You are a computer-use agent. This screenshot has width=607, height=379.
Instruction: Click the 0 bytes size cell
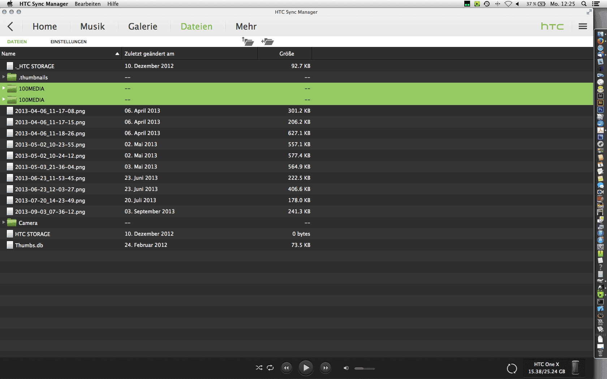coord(301,234)
